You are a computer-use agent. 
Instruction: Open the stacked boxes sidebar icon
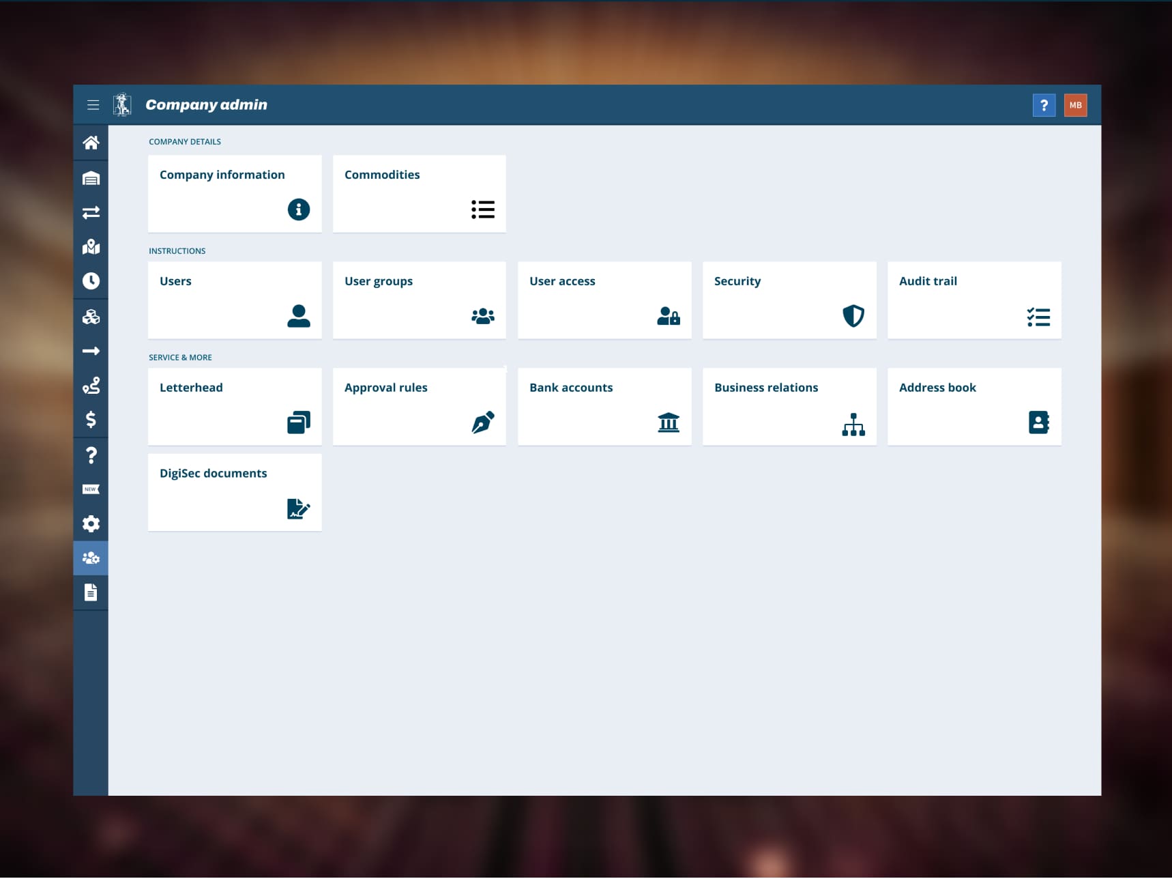pos(91,317)
